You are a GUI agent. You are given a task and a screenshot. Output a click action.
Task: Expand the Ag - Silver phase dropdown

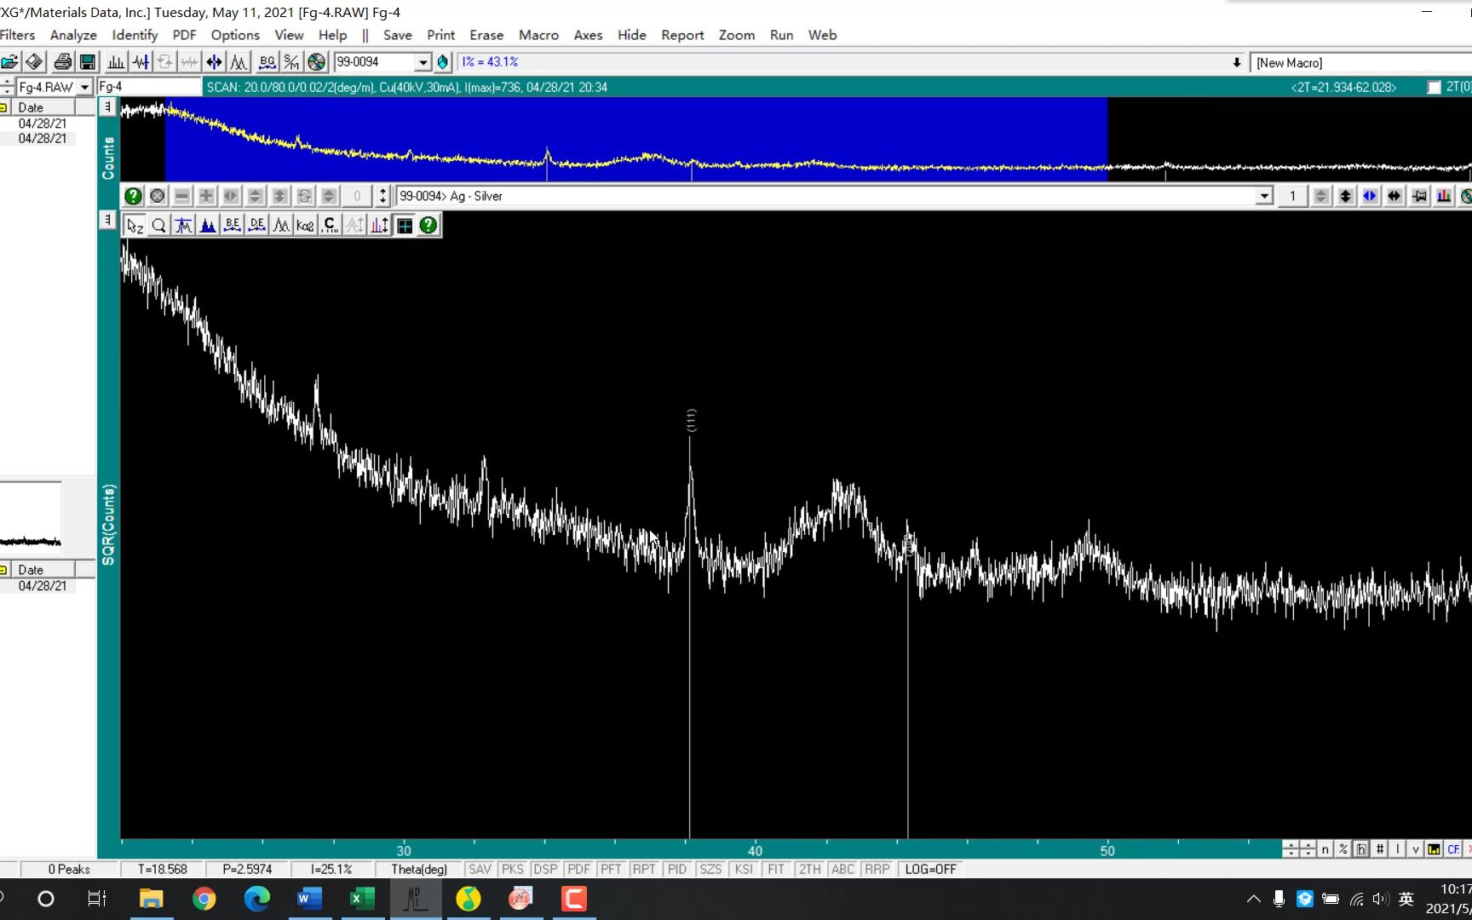click(1265, 196)
